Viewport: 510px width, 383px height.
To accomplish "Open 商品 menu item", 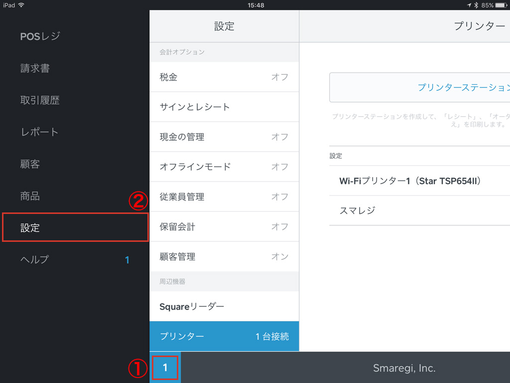I will point(30,196).
